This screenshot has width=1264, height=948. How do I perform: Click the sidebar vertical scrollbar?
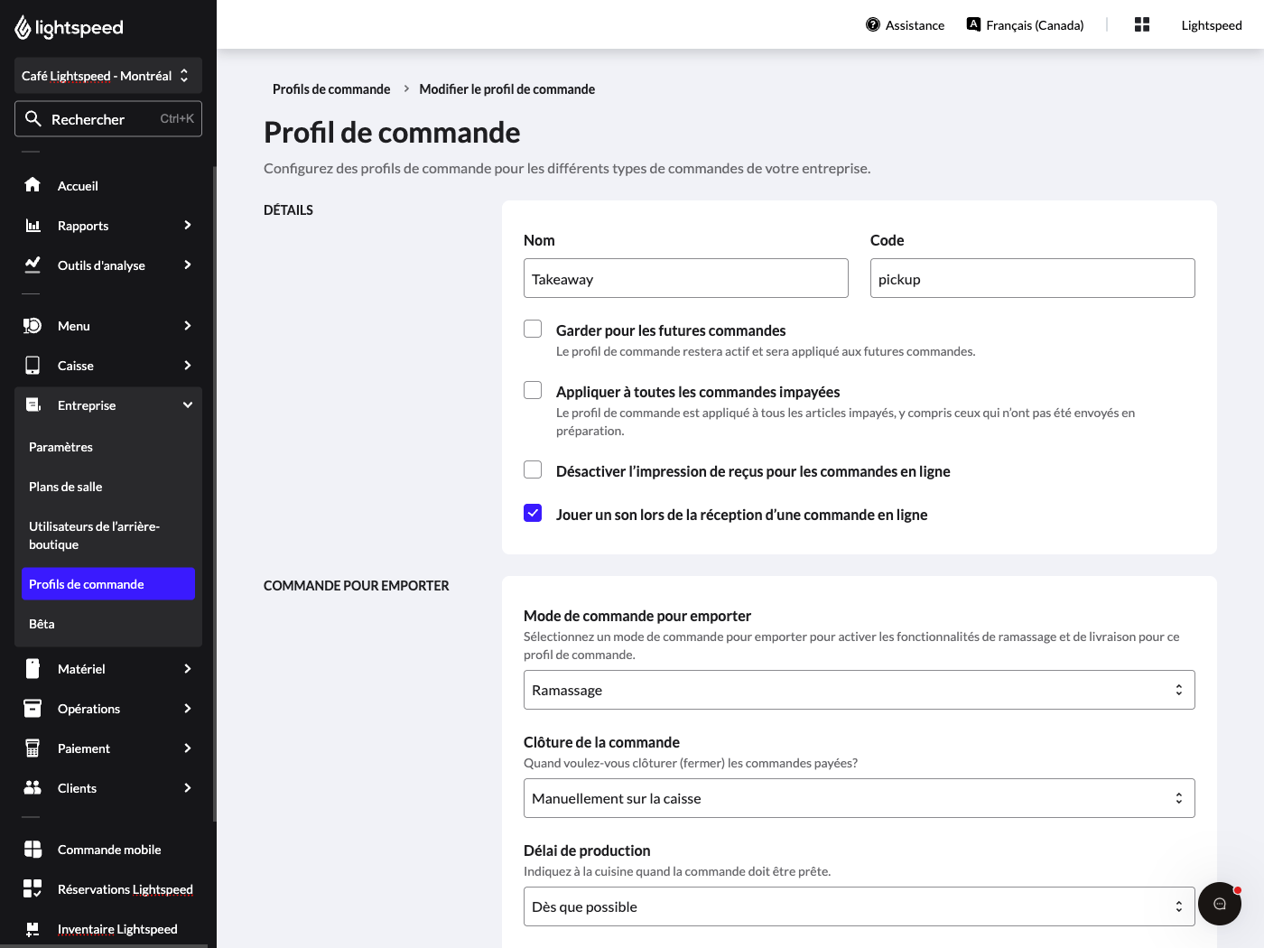(x=214, y=494)
